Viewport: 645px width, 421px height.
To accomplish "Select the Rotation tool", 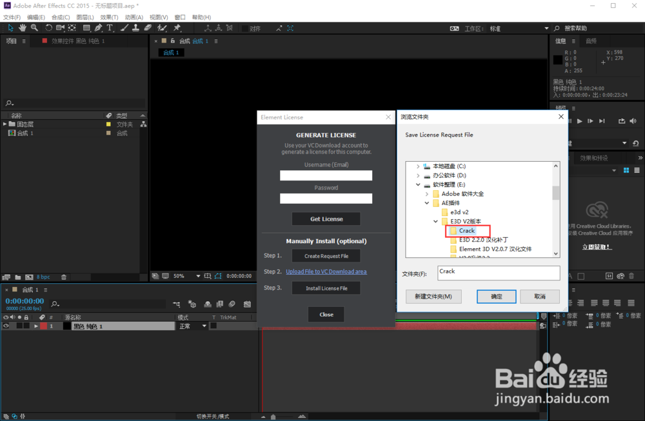I will pyautogui.click(x=48, y=28).
